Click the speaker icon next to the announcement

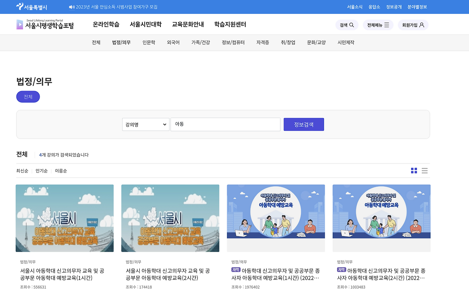pos(72,7)
